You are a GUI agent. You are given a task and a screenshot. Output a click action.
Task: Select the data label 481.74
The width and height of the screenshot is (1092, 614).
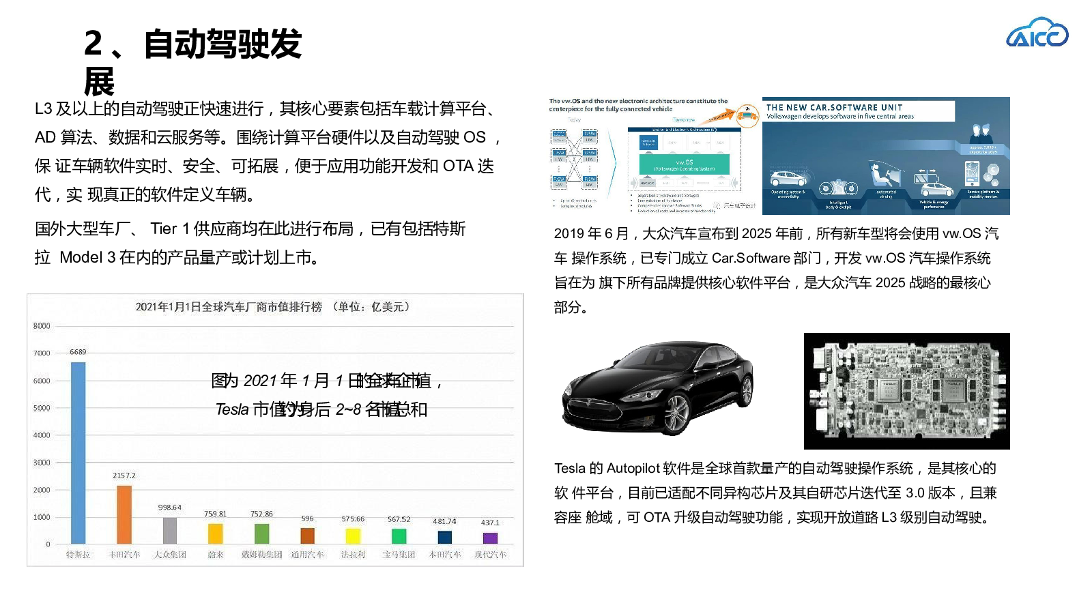coord(445,521)
